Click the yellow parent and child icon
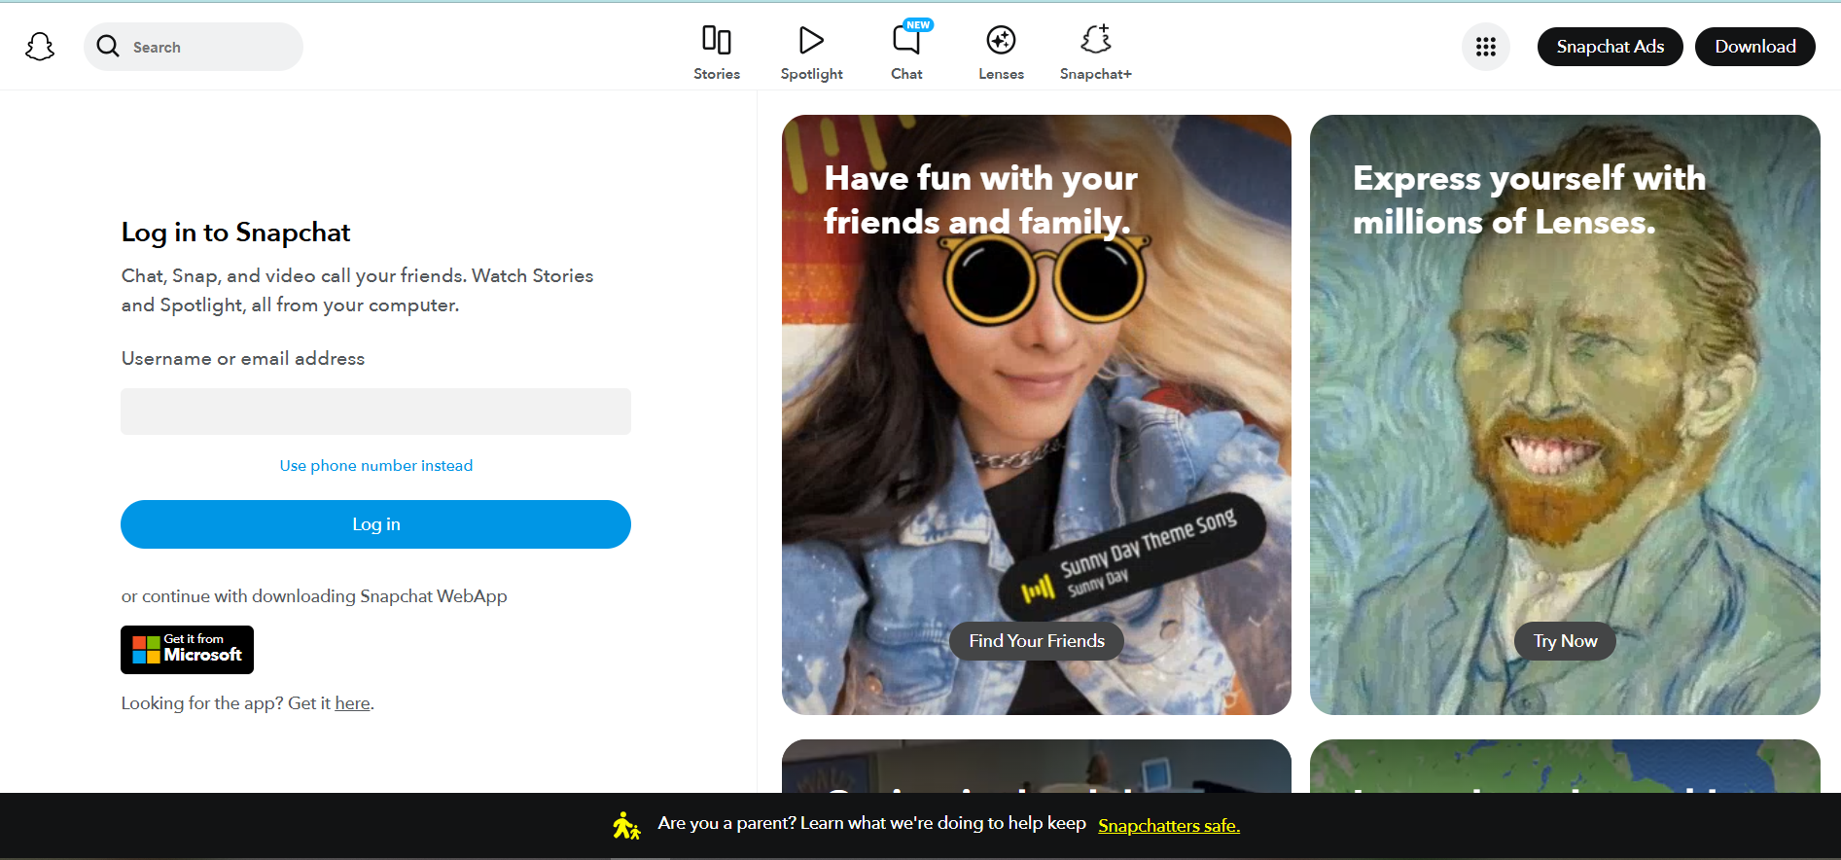The width and height of the screenshot is (1841, 860). (x=626, y=826)
